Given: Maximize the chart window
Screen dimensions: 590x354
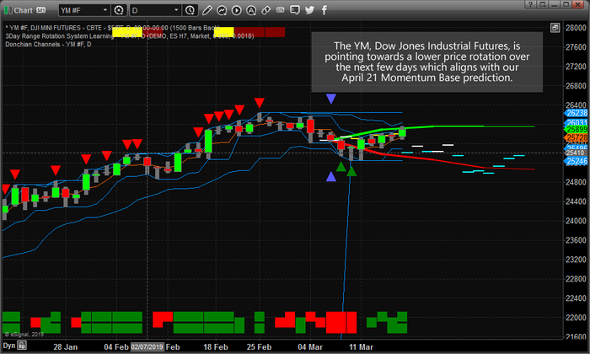Looking at the screenshot, I should pos(566,4).
